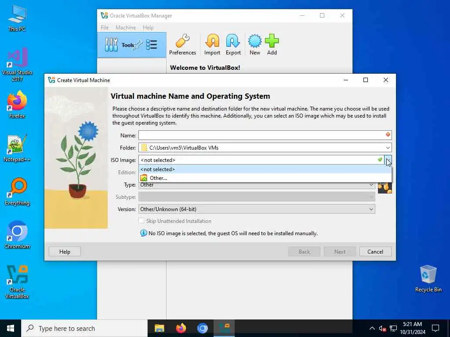Image resolution: width=450 pixels, height=337 pixels.
Task: Open Preferences in VirtualBox Manager toolbar
Action: click(x=182, y=45)
